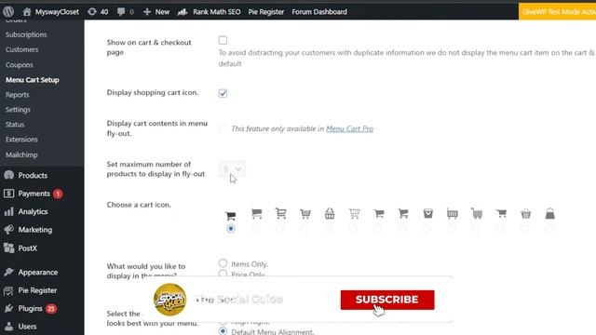Click the Plugins update badge showing 25
596x335 pixels.
[x=51, y=308]
